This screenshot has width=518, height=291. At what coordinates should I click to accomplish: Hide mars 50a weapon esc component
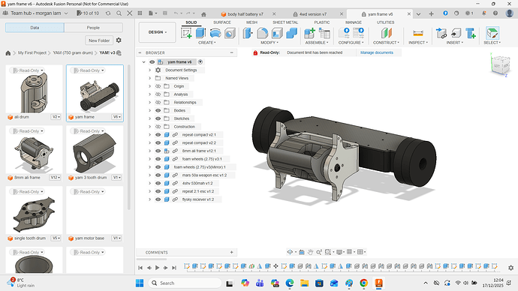pos(158,175)
